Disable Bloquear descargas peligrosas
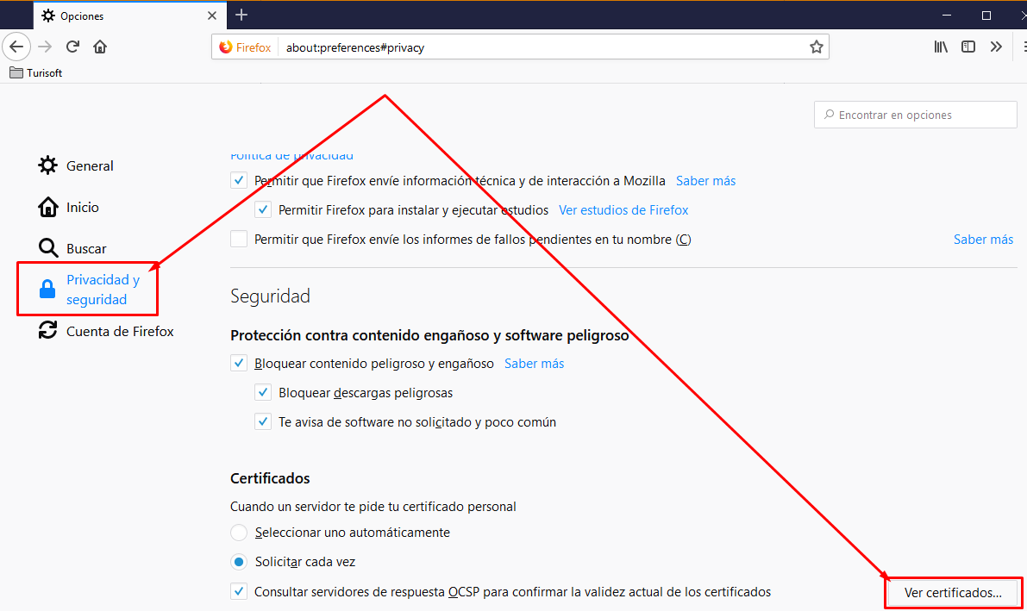The width and height of the screenshot is (1027, 611). point(263,392)
